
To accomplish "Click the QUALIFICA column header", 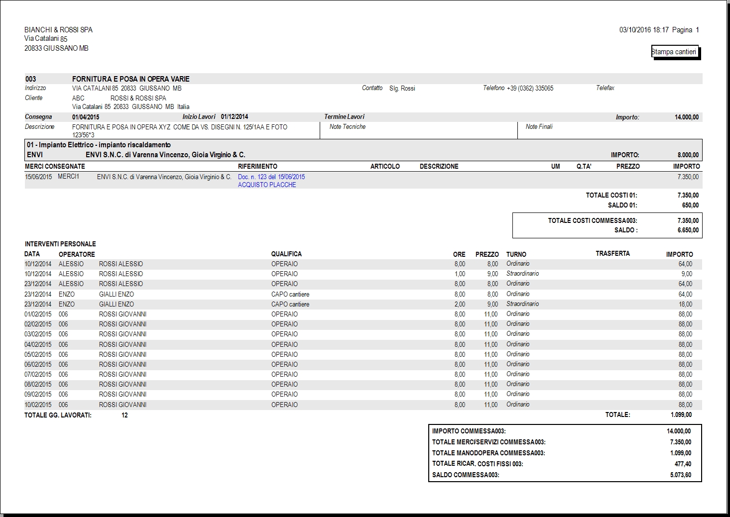I will [286, 254].
